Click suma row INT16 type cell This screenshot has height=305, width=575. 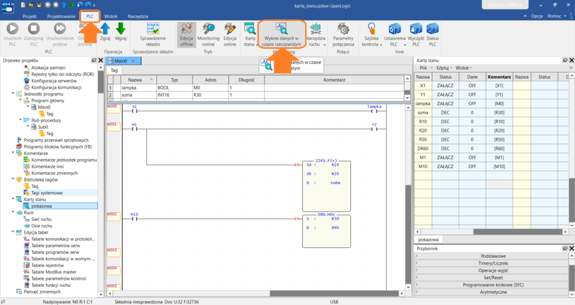174,95
